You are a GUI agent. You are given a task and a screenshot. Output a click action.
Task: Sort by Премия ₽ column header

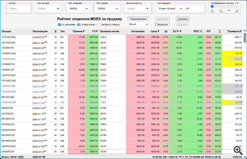(79, 31)
